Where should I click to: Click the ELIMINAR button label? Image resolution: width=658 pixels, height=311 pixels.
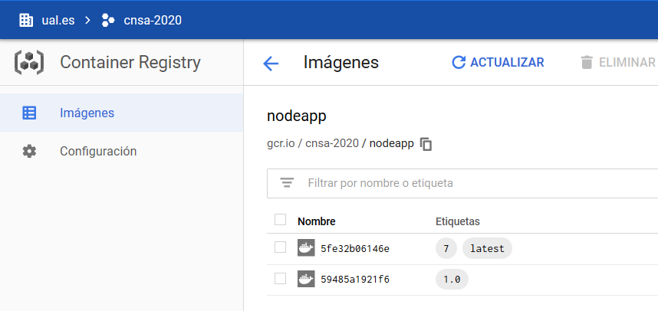pyautogui.click(x=627, y=63)
